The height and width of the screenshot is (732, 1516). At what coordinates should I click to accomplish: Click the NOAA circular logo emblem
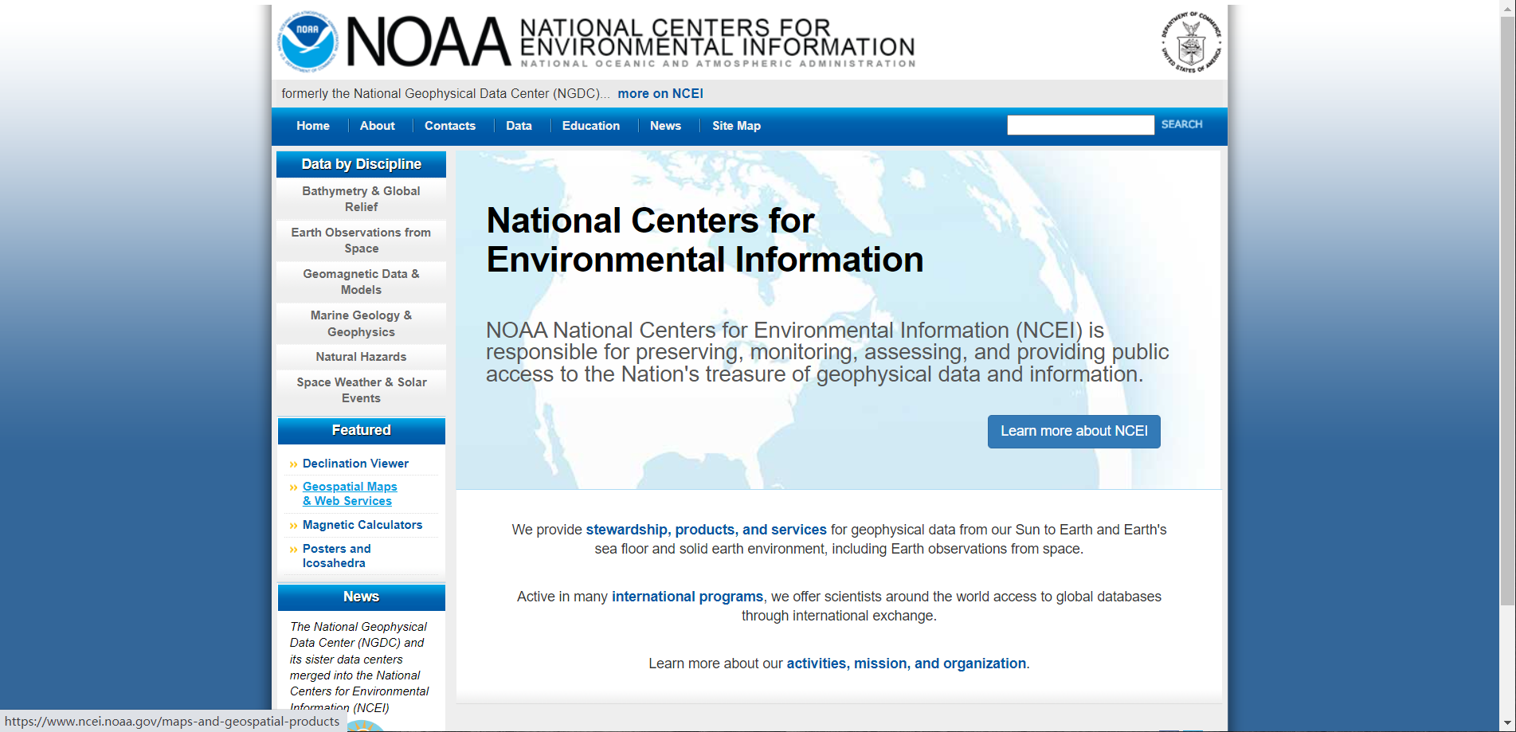point(308,41)
